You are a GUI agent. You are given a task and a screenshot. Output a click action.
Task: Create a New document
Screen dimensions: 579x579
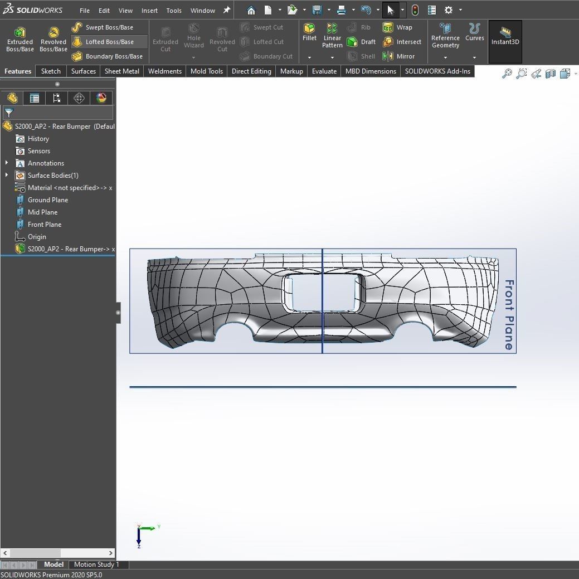pos(268,11)
